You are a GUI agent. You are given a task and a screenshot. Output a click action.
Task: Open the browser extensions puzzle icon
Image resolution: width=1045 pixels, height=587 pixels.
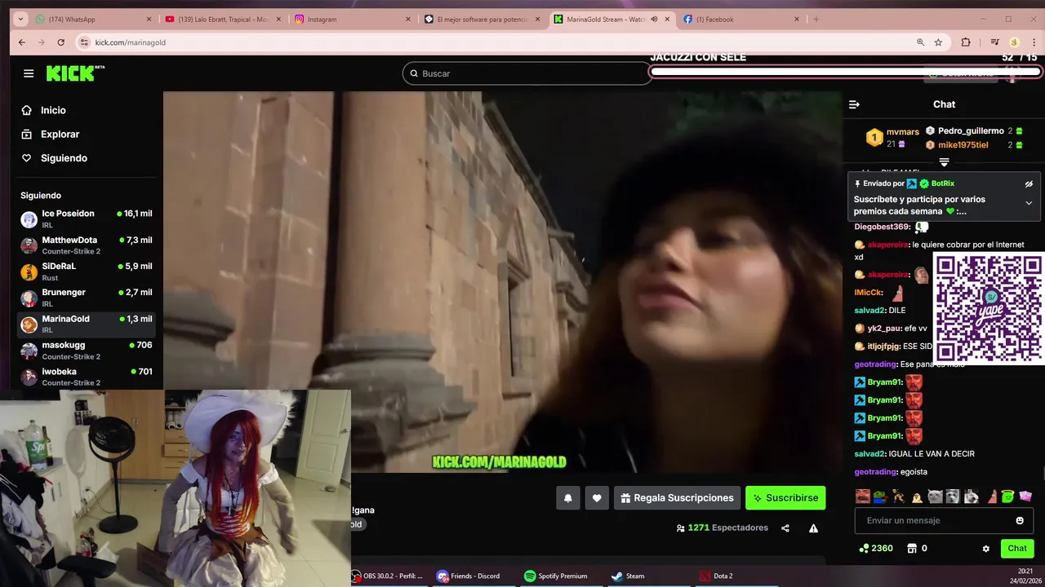(966, 42)
